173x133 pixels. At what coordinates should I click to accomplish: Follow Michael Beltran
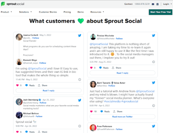[39, 116]
